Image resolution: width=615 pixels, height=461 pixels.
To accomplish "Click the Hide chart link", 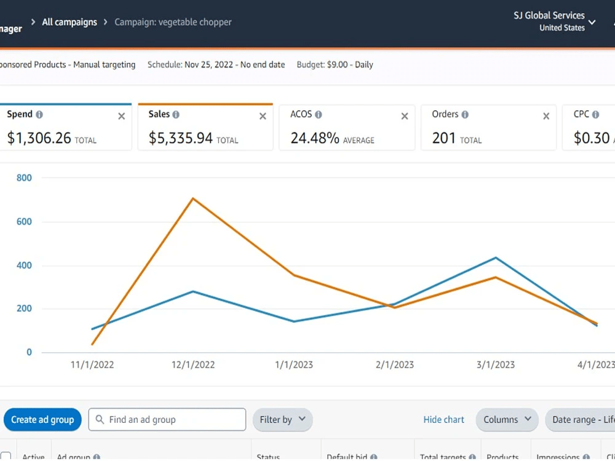I will pos(443,419).
